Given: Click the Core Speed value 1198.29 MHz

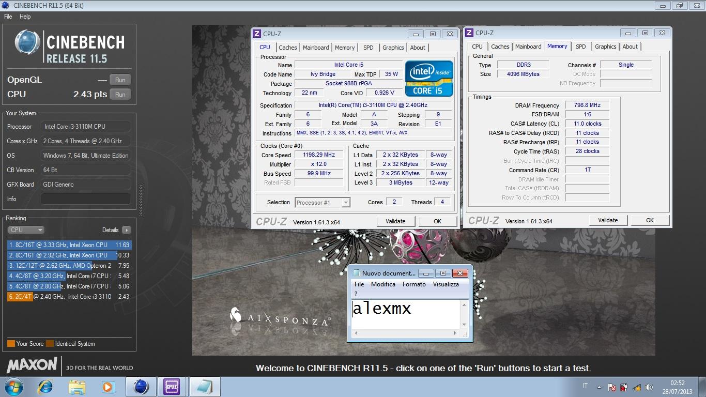Looking at the screenshot, I should (319, 155).
